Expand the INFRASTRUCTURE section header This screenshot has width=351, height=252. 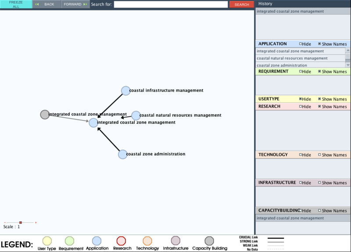[x=277, y=183]
